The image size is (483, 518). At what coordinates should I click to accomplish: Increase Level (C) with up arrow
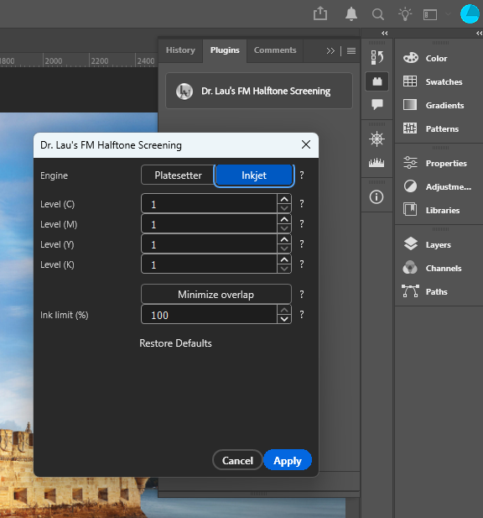[284, 199]
